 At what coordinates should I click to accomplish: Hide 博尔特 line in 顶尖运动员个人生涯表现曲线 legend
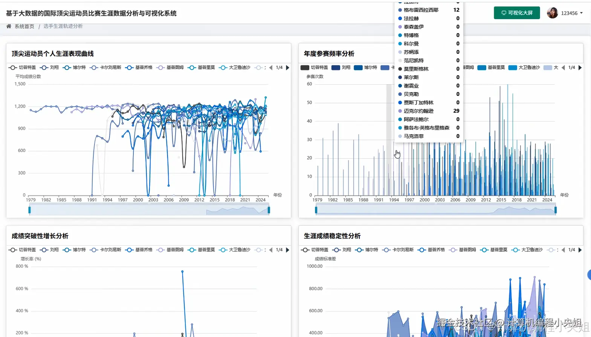pyautogui.click(x=74, y=68)
